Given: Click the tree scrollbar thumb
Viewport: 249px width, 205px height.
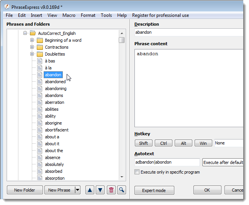Looking at the screenshot, I should pos(122,40).
